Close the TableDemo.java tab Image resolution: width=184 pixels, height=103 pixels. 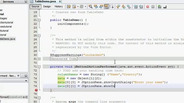[60, 1]
